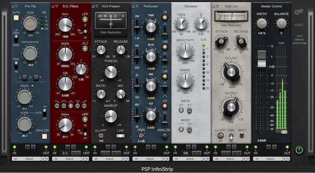315x173 pixels.
Task: Click the S button under PreQursor
Action: click(154, 147)
